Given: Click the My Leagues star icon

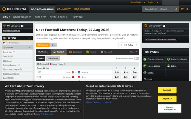Looking at the screenshot, I should 4,26.
